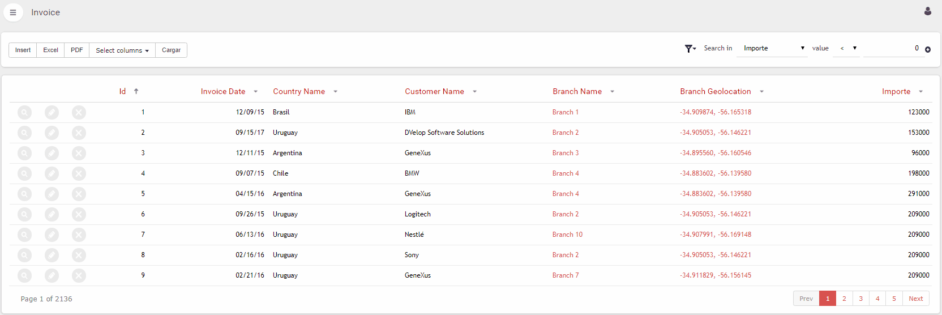Open the user account icon
This screenshot has height=315, width=942.
coord(928,11)
